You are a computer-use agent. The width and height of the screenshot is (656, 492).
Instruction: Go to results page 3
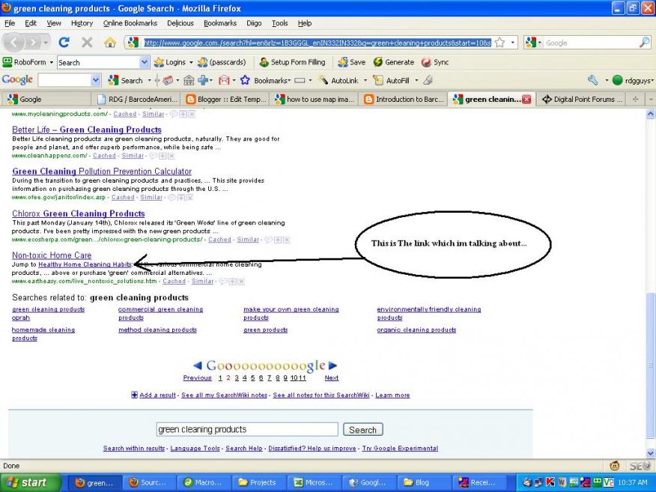237,377
